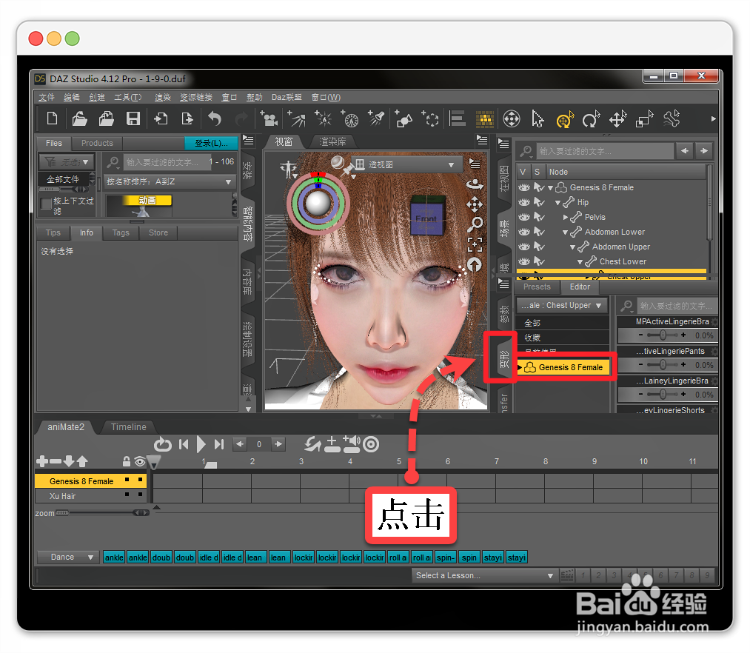Select the Scale tool icon
The height and width of the screenshot is (653, 750).
click(x=644, y=118)
